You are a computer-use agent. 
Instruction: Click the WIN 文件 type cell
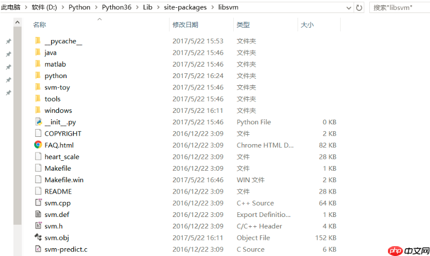click(x=251, y=180)
